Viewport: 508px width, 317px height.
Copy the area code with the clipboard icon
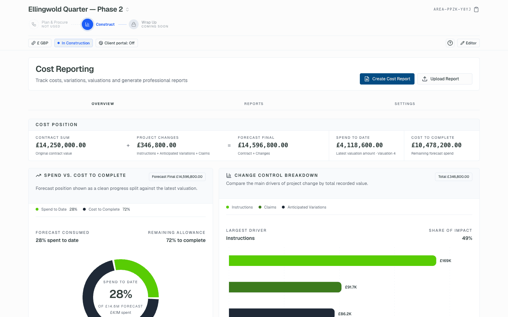[476, 10]
